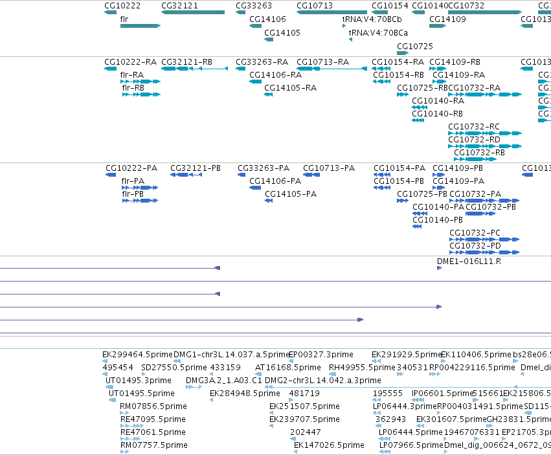The height and width of the screenshot is (455, 551).
Task: Click the RH49955.5prime EST label
Action: (x=363, y=368)
